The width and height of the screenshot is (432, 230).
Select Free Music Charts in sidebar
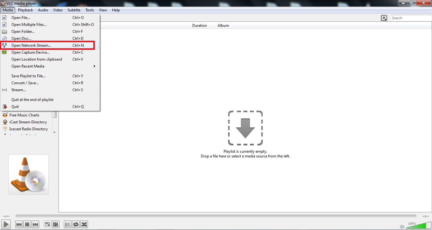click(x=24, y=115)
